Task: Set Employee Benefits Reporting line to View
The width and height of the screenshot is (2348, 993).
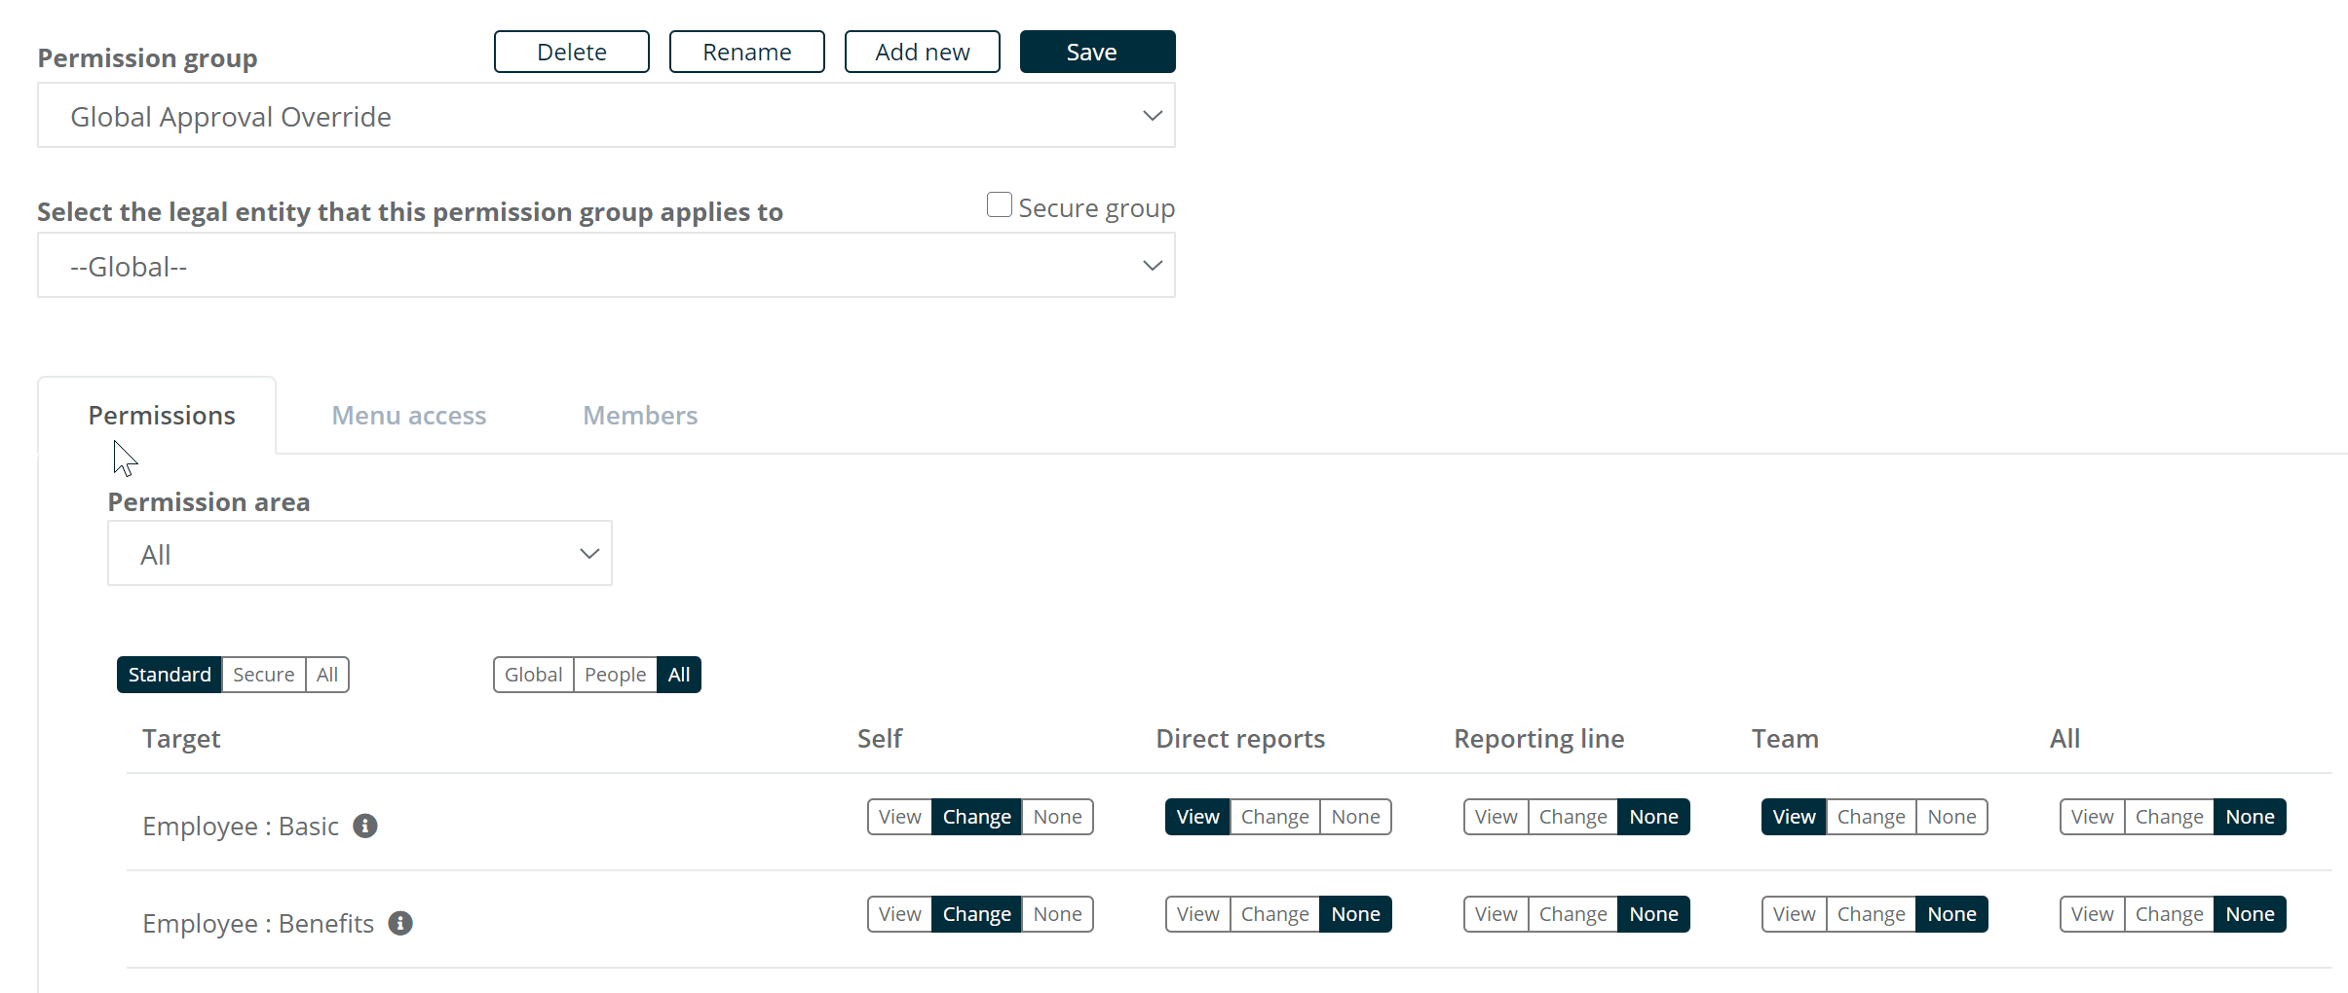Action: pos(1496,914)
